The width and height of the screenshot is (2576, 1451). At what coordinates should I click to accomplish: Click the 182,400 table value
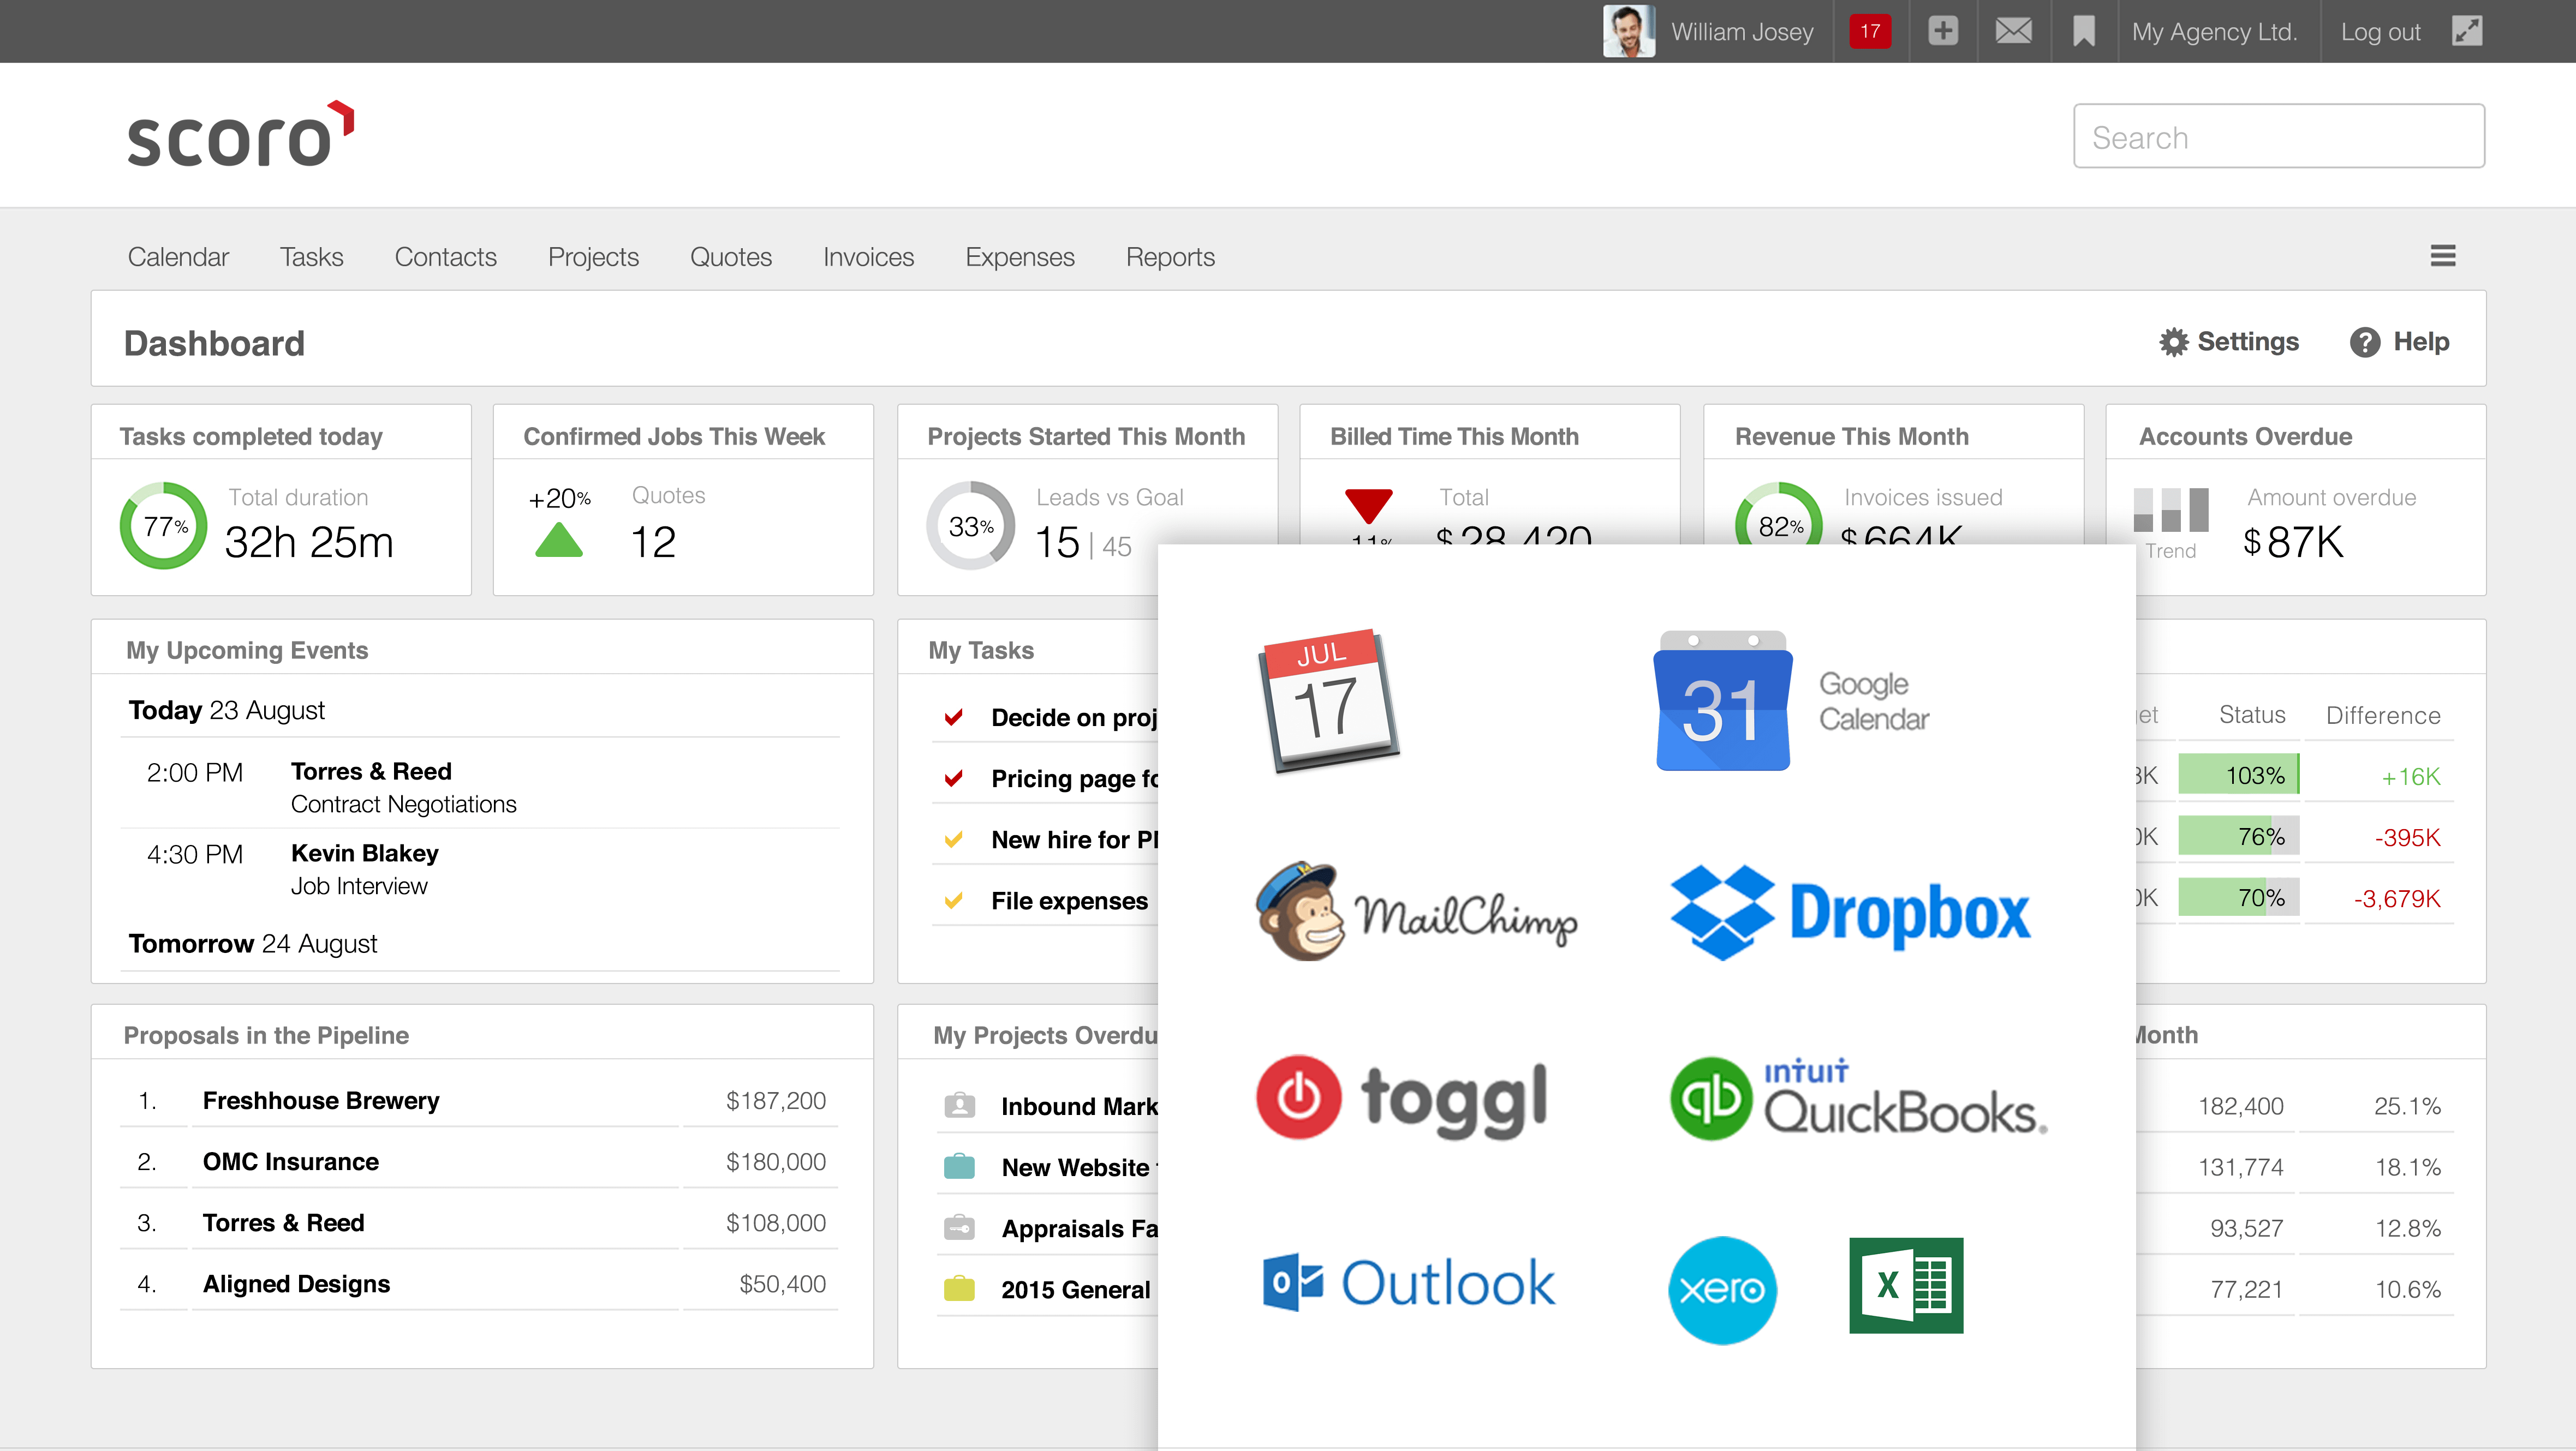(2240, 1105)
